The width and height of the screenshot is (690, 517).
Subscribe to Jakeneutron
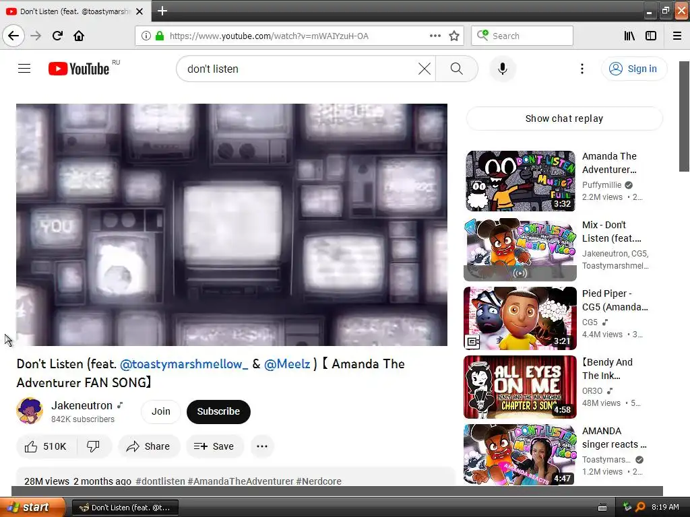click(218, 411)
